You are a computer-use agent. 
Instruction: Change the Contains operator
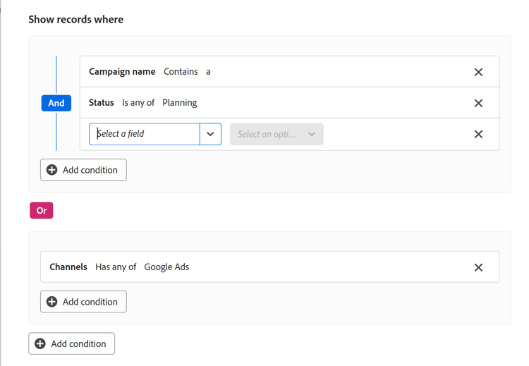(181, 72)
